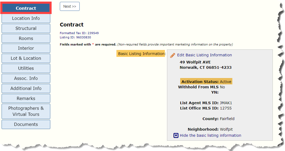285x151 pixels.
Task: Go to Utilities section
Action: [26, 68]
